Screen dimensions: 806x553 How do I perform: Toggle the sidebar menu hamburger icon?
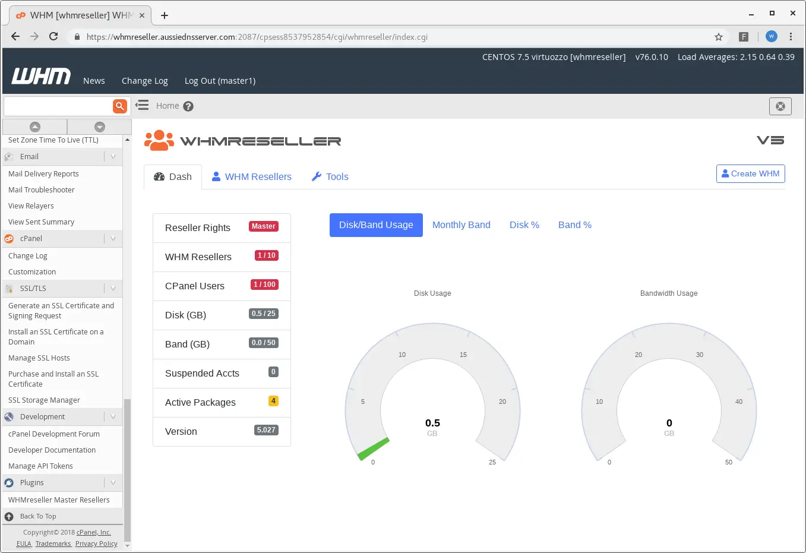pos(142,106)
